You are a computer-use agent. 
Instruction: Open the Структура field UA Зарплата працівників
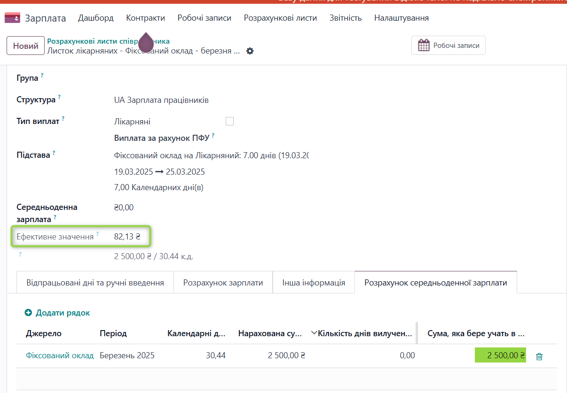[161, 100]
